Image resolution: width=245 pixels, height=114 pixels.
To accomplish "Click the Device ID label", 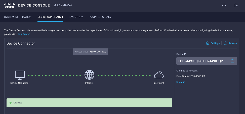I will click(x=181, y=54).
